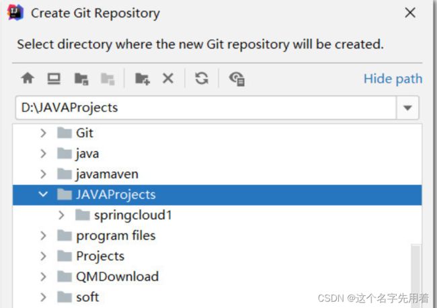This screenshot has width=437, height=308.
Task: Select the greyed Module directory icon
Action: click(108, 79)
